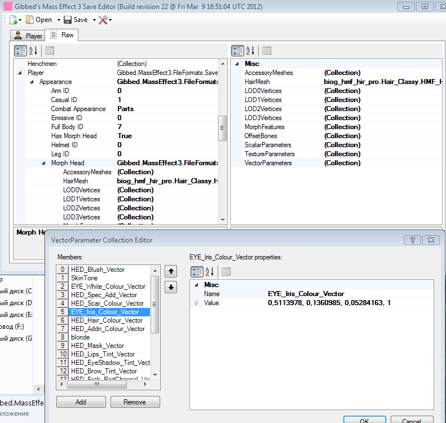Open the Save button dropdown arrow
446x423 pixels.
point(94,20)
